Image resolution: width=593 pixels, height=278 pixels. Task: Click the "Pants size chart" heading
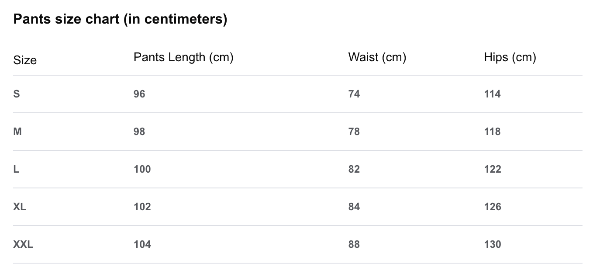120,20
